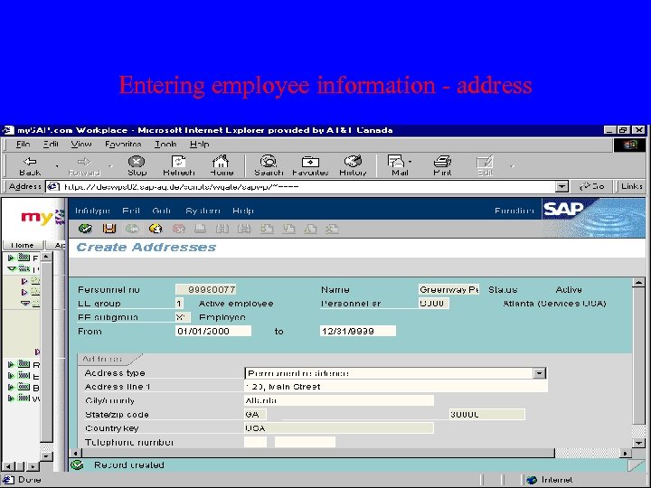Open the browser Search pane
The width and height of the screenshot is (651, 488).
pos(269,166)
